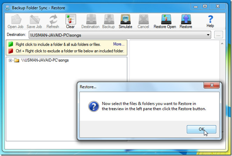Click the "Ctrl + Right click to exclude" hint text

pos(70,51)
